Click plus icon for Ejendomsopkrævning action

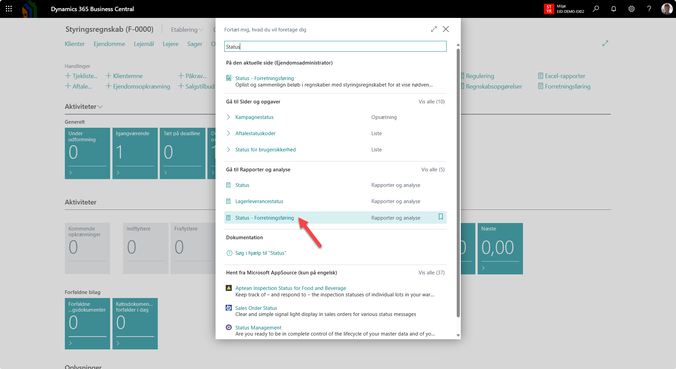[108, 86]
